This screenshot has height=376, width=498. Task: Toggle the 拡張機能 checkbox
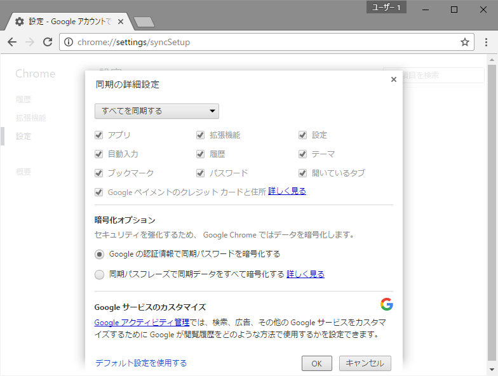click(201, 135)
